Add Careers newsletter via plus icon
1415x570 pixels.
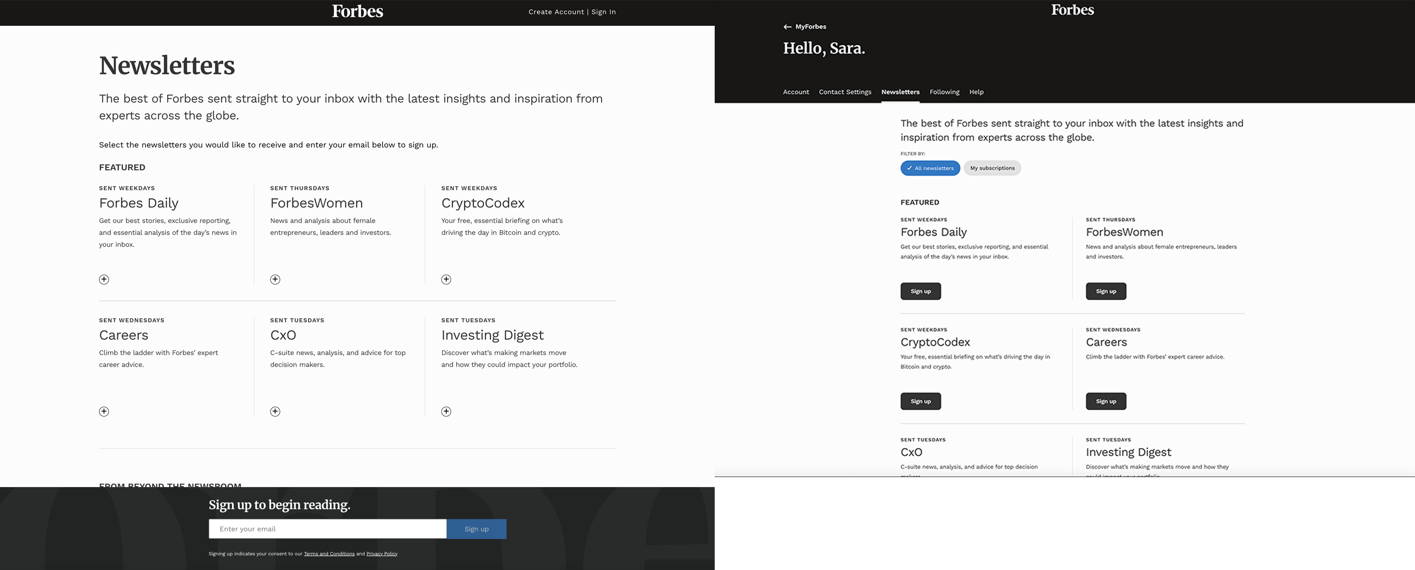click(x=104, y=411)
